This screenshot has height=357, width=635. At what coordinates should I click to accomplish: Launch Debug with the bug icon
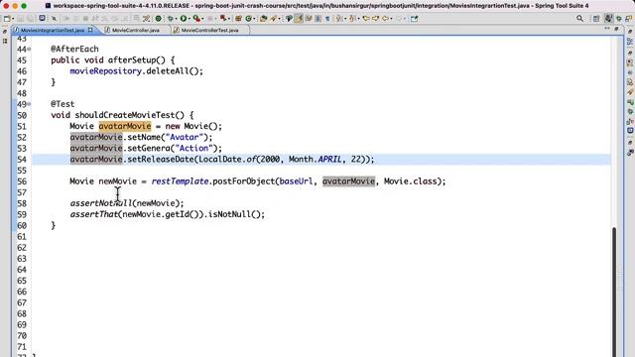(x=171, y=19)
